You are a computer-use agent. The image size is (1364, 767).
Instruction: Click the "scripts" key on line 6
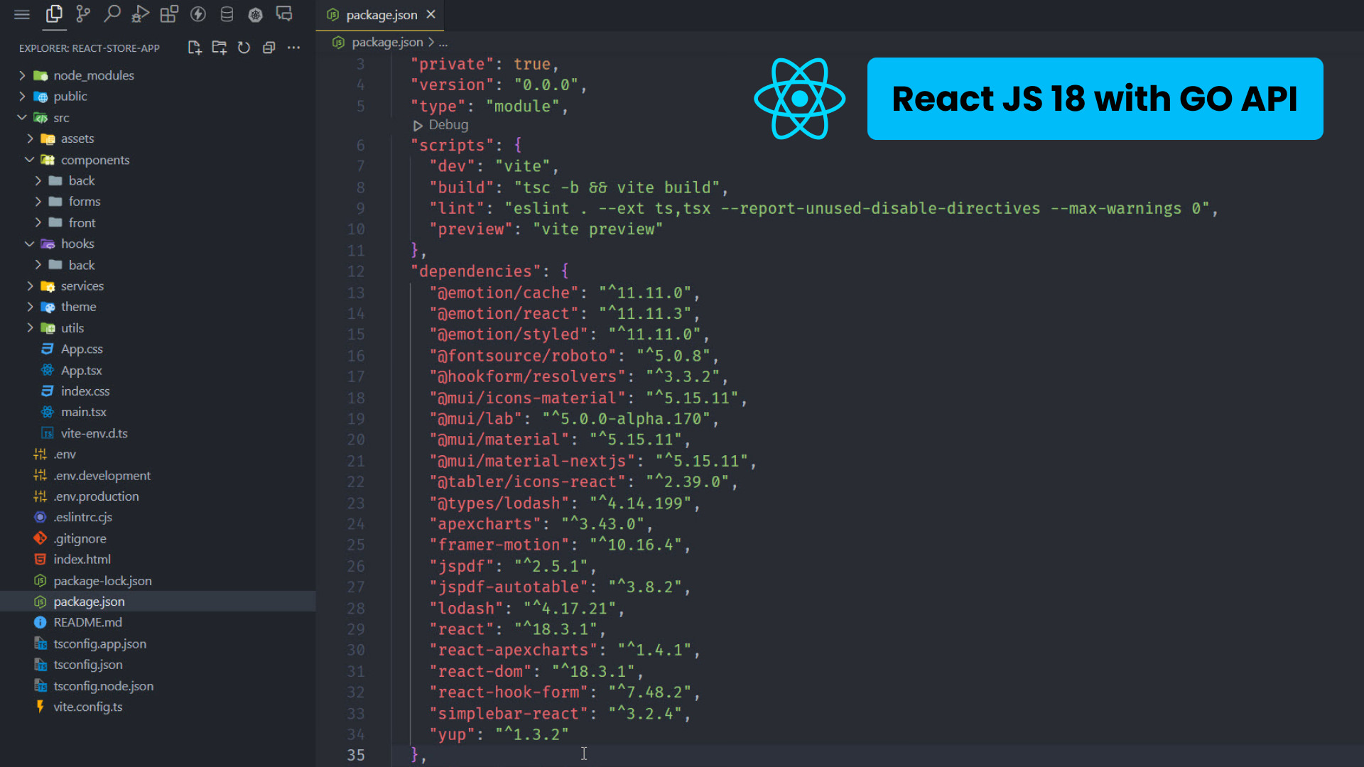tap(452, 146)
